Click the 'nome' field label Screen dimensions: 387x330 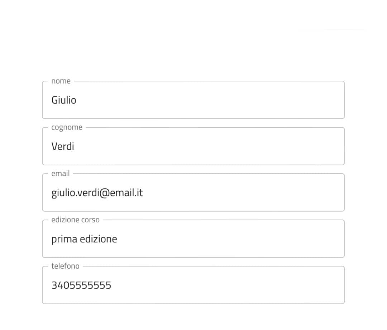click(61, 81)
